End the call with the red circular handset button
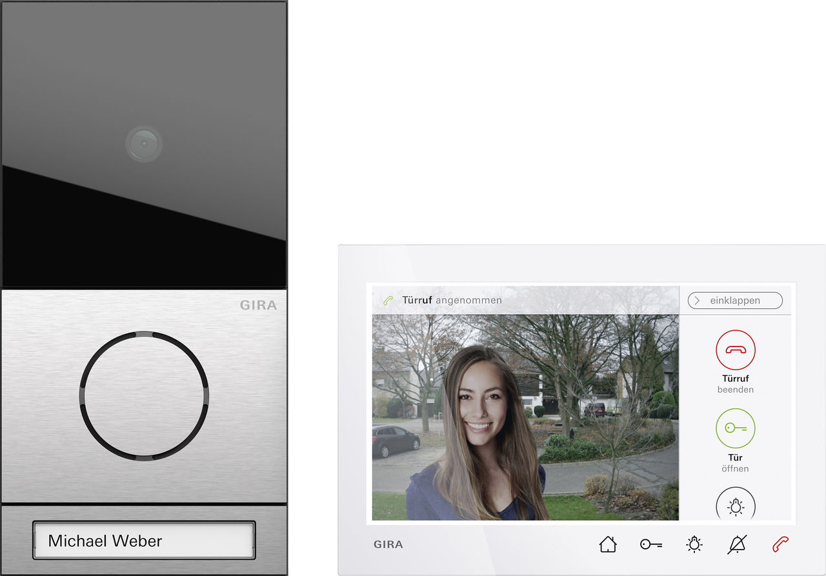The image size is (826, 576). 735,350
